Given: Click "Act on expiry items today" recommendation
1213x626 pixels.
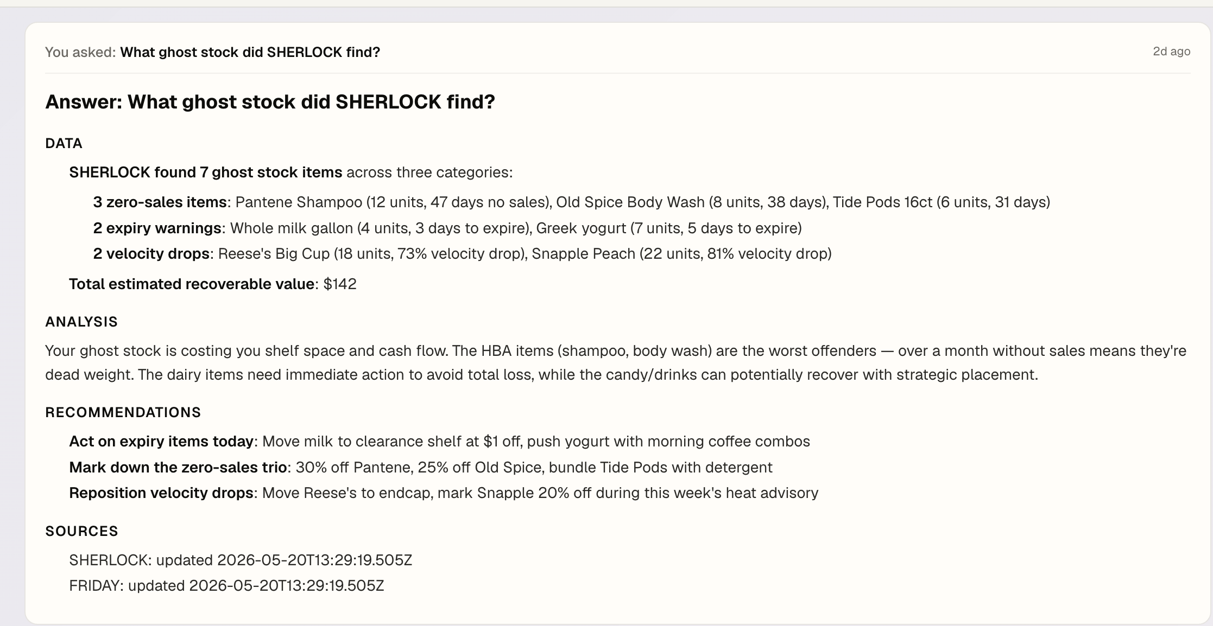Looking at the screenshot, I should pos(161,442).
